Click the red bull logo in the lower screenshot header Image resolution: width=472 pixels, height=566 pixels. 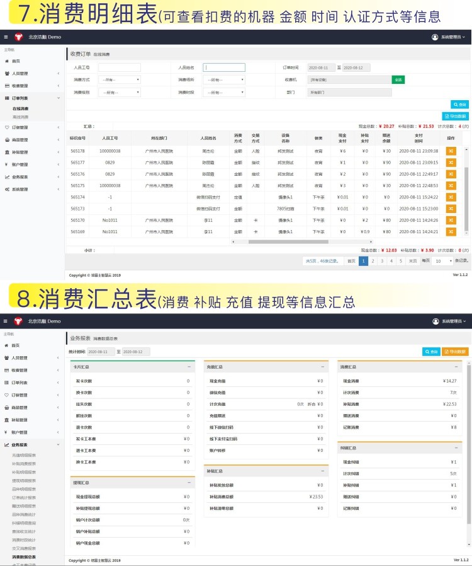point(18,321)
